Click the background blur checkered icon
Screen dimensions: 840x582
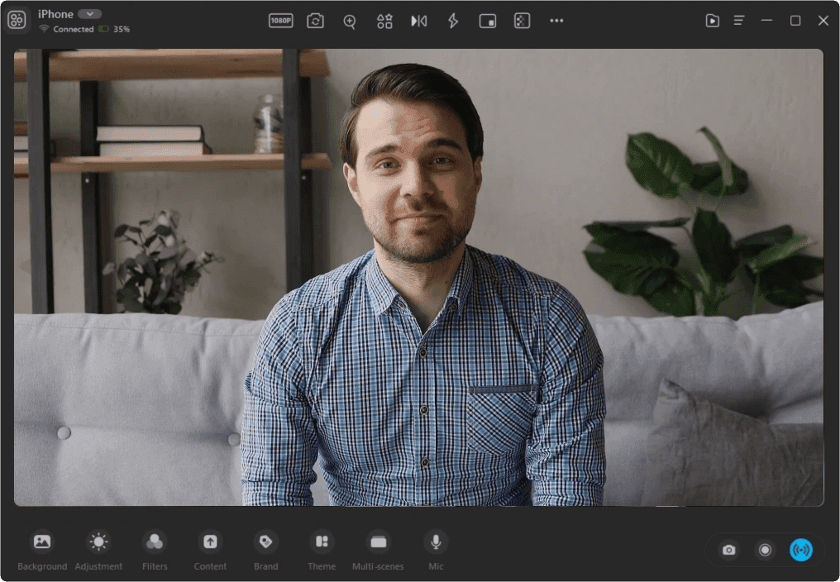pyautogui.click(x=522, y=21)
